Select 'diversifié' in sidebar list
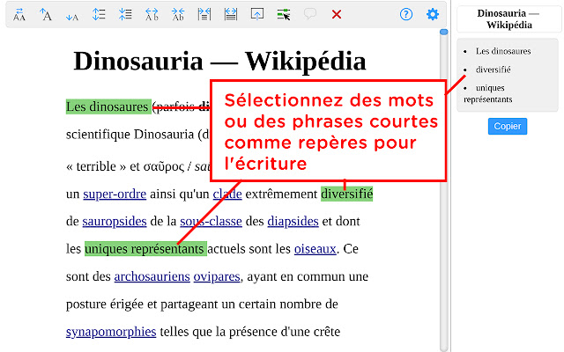The width and height of the screenshot is (564, 352). (x=493, y=70)
